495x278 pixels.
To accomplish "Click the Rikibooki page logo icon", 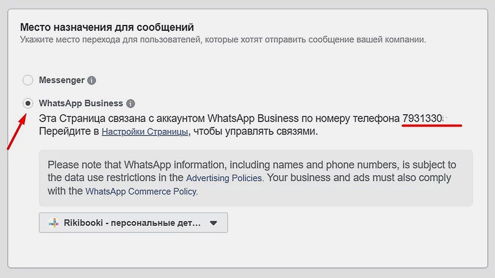I will tap(54, 223).
